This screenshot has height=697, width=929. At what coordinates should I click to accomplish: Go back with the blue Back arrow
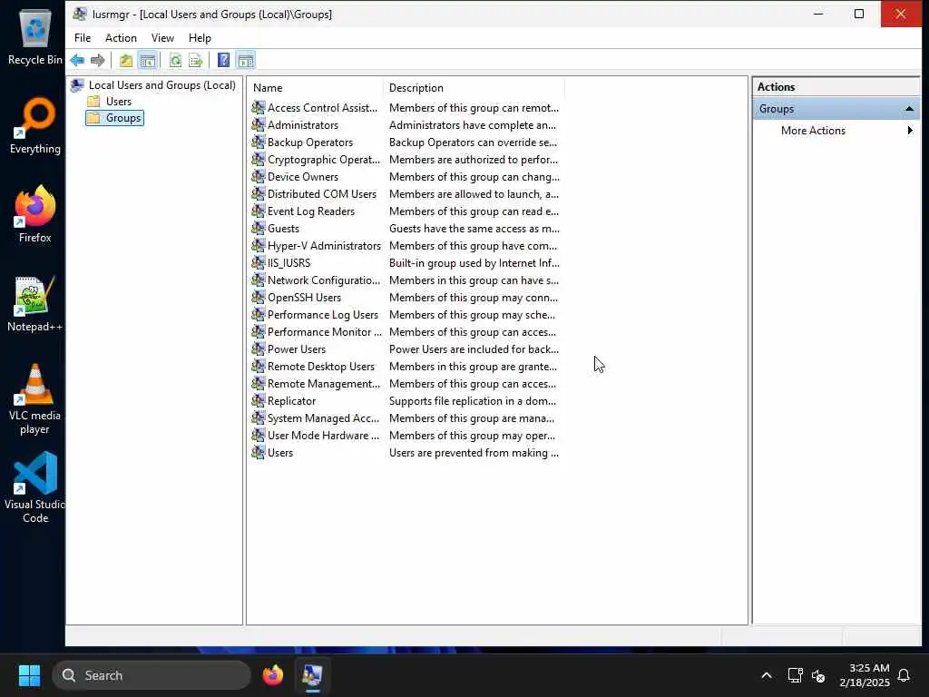point(77,60)
